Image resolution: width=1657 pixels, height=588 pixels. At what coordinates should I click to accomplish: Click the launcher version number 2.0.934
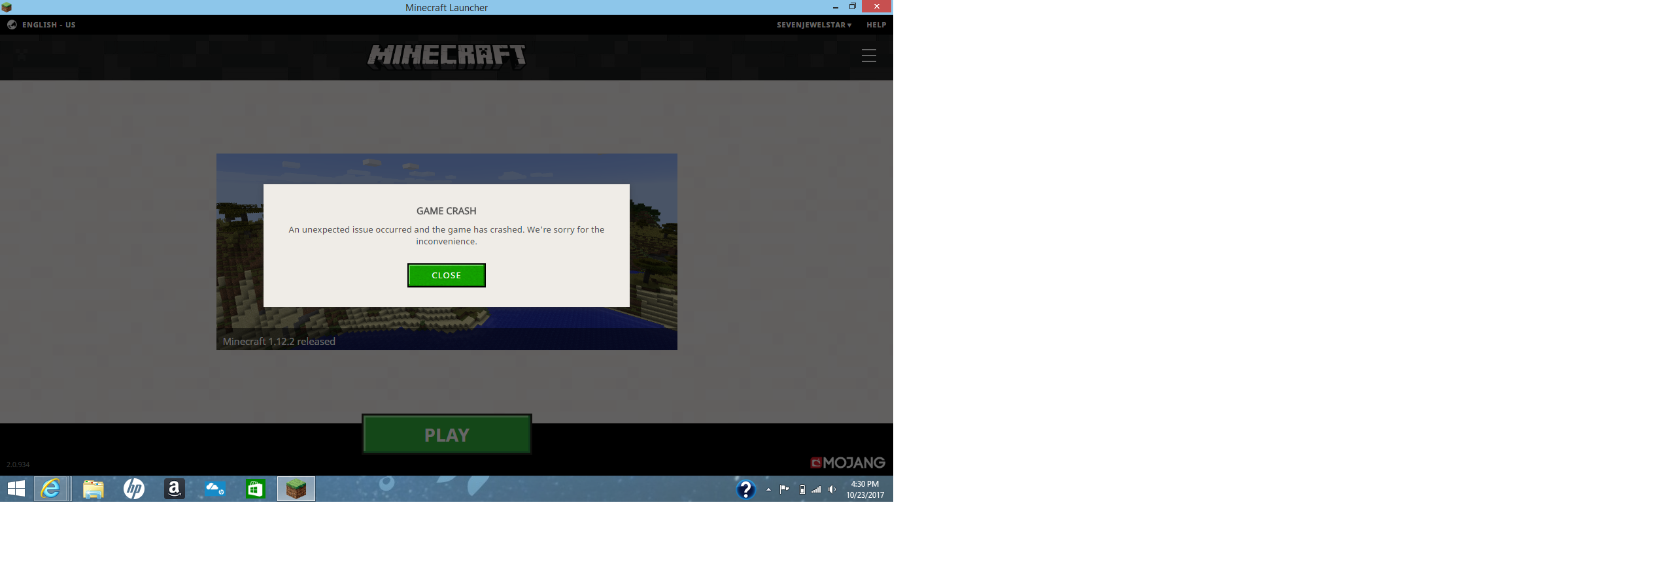coord(18,465)
